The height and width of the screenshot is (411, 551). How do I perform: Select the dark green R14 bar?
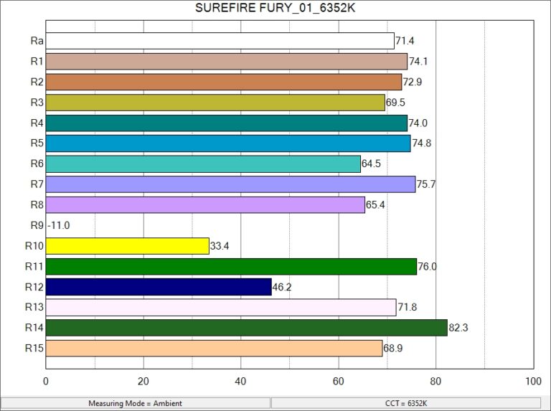[x=247, y=328]
